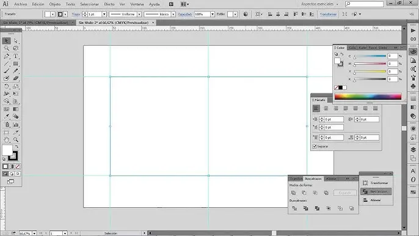This screenshot has height=236, width=419.
Task: Open the Objeto menu
Action: point(55,4)
